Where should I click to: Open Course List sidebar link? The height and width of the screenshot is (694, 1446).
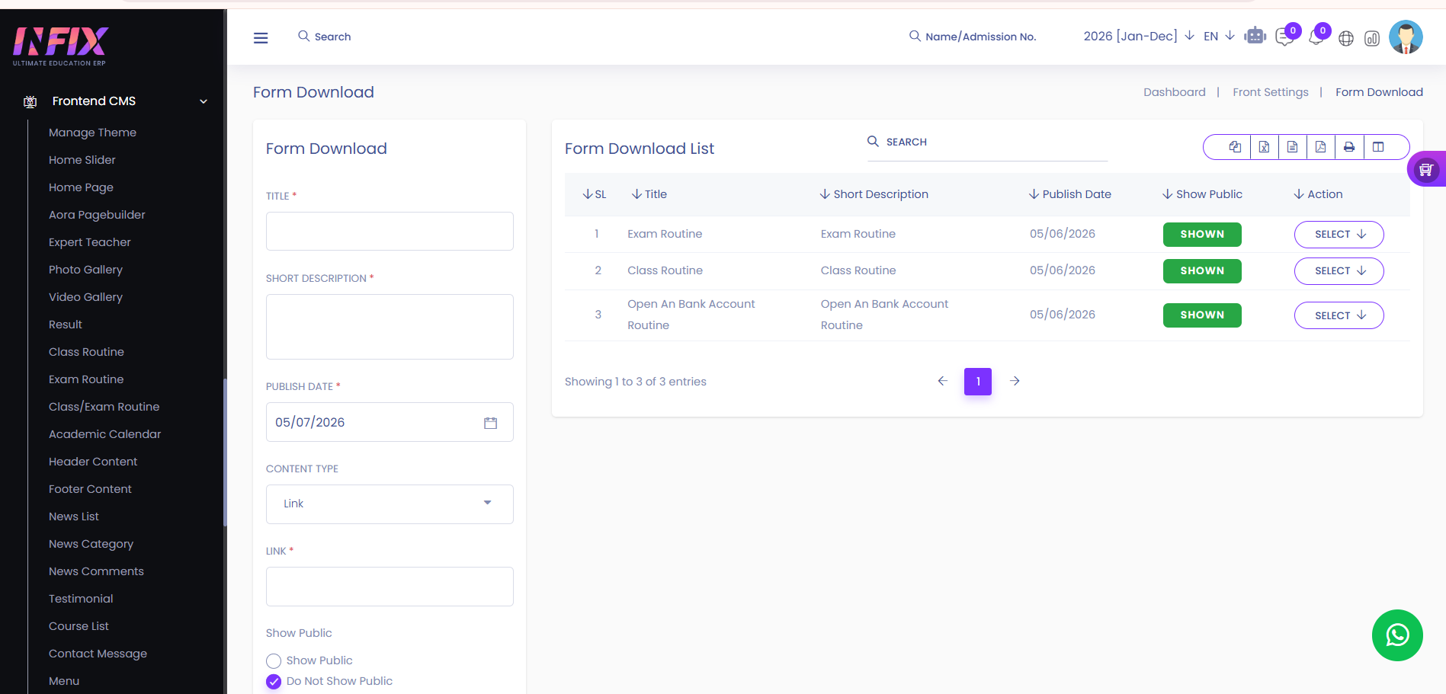[x=79, y=626]
